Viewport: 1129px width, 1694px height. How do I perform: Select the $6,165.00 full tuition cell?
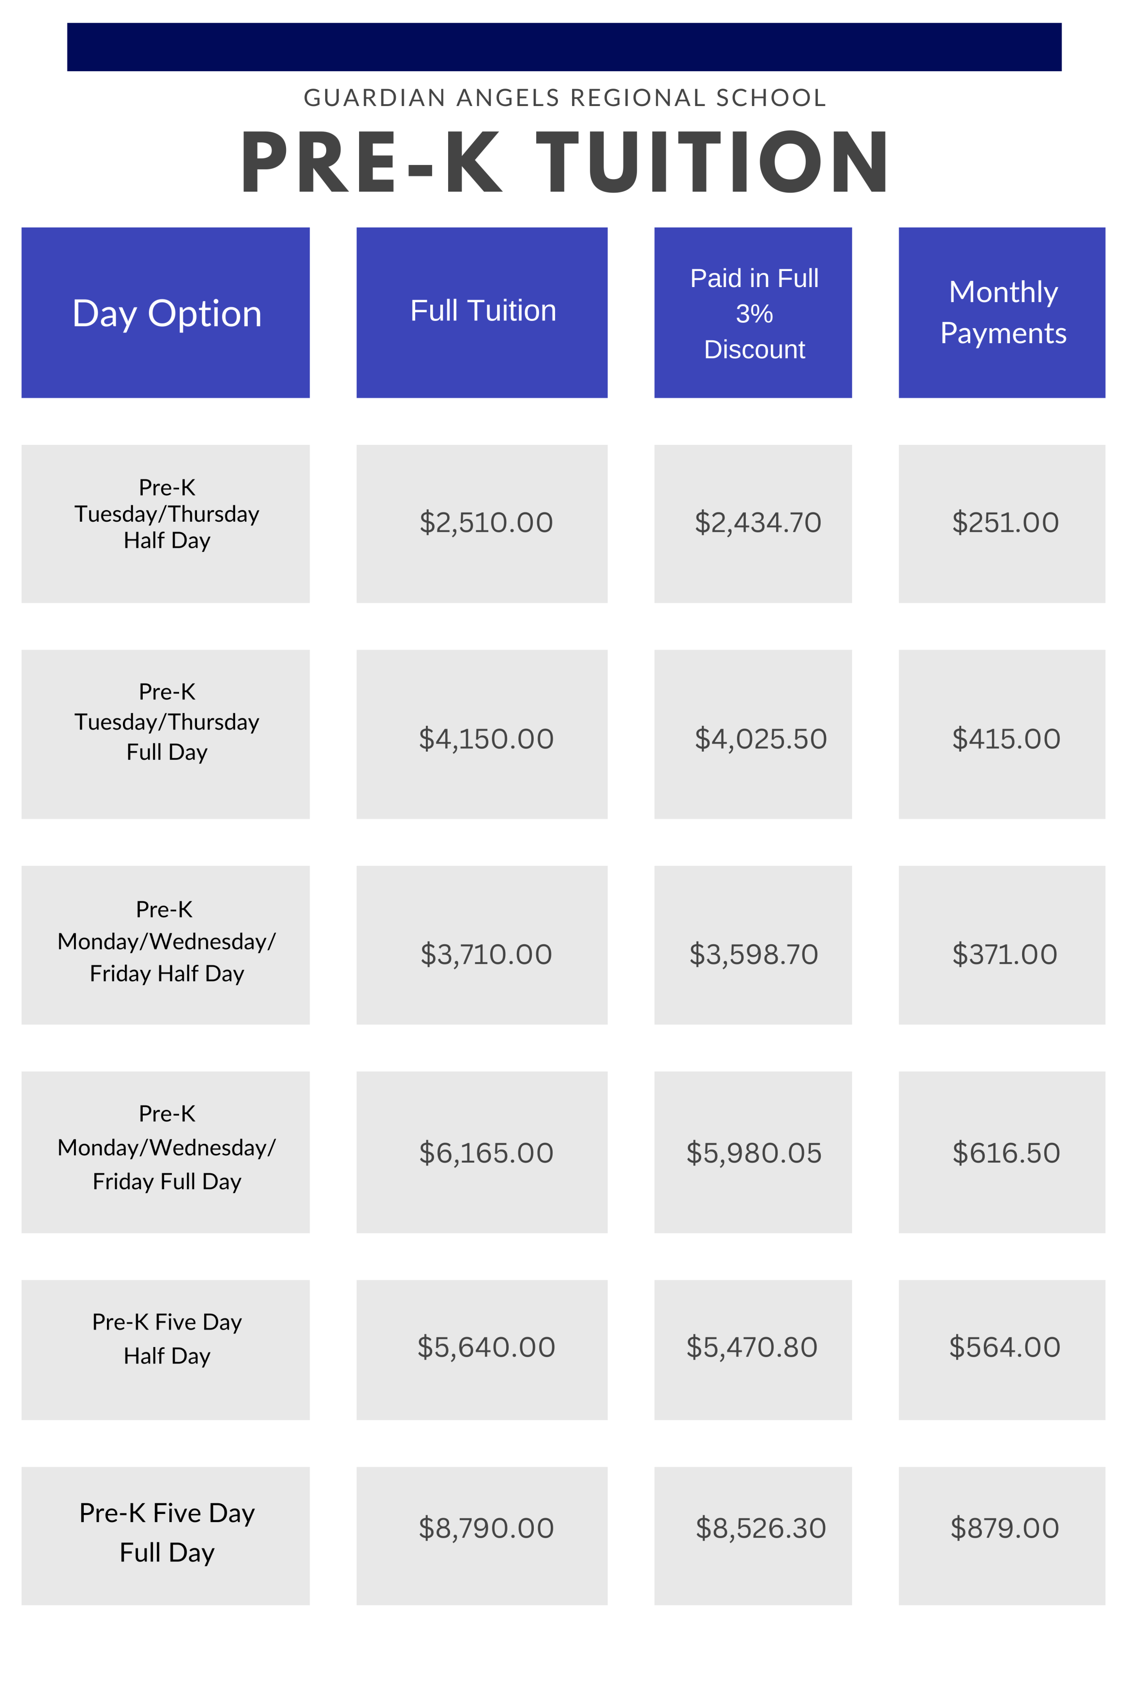pyautogui.click(x=486, y=1153)
